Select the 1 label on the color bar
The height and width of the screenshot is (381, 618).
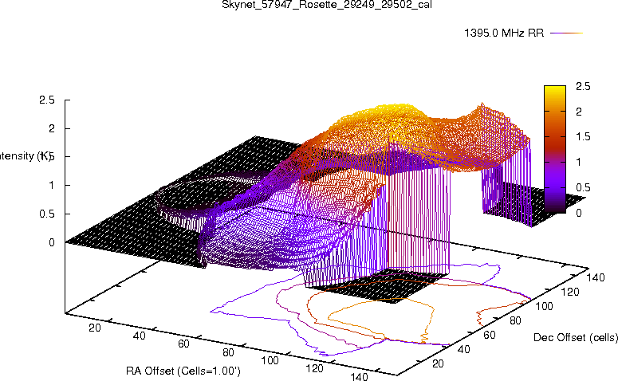[579, 162]
